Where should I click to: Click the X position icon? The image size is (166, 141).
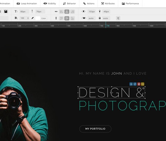click(83, 11)
